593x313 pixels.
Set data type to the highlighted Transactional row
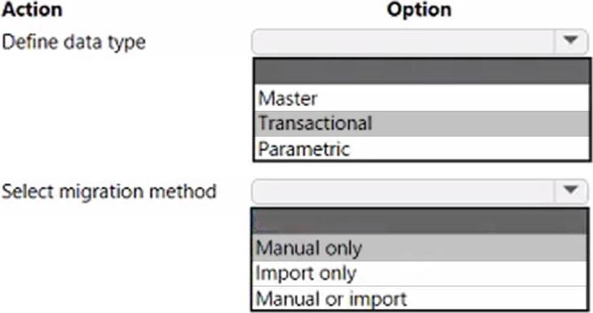click(421, 123)
